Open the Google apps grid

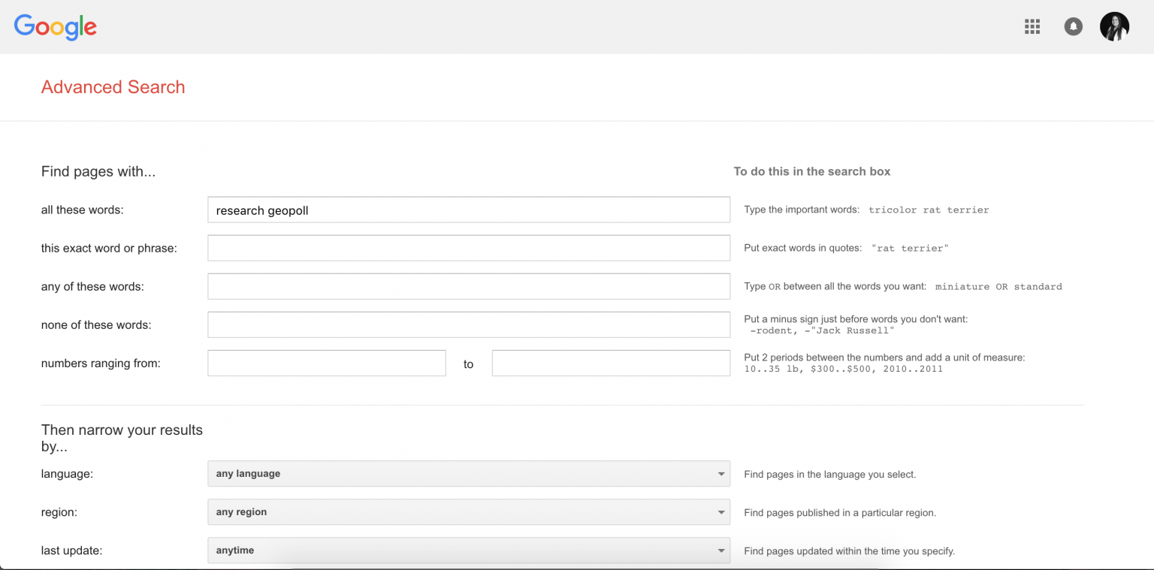click(x=1032, y=27)
